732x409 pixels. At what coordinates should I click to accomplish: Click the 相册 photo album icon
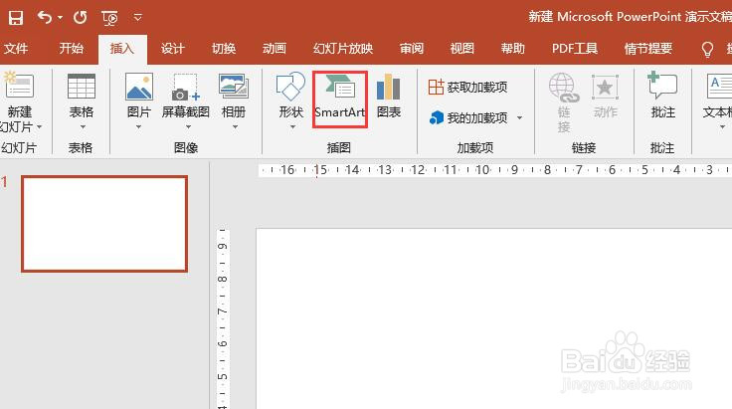pos(234,87)
